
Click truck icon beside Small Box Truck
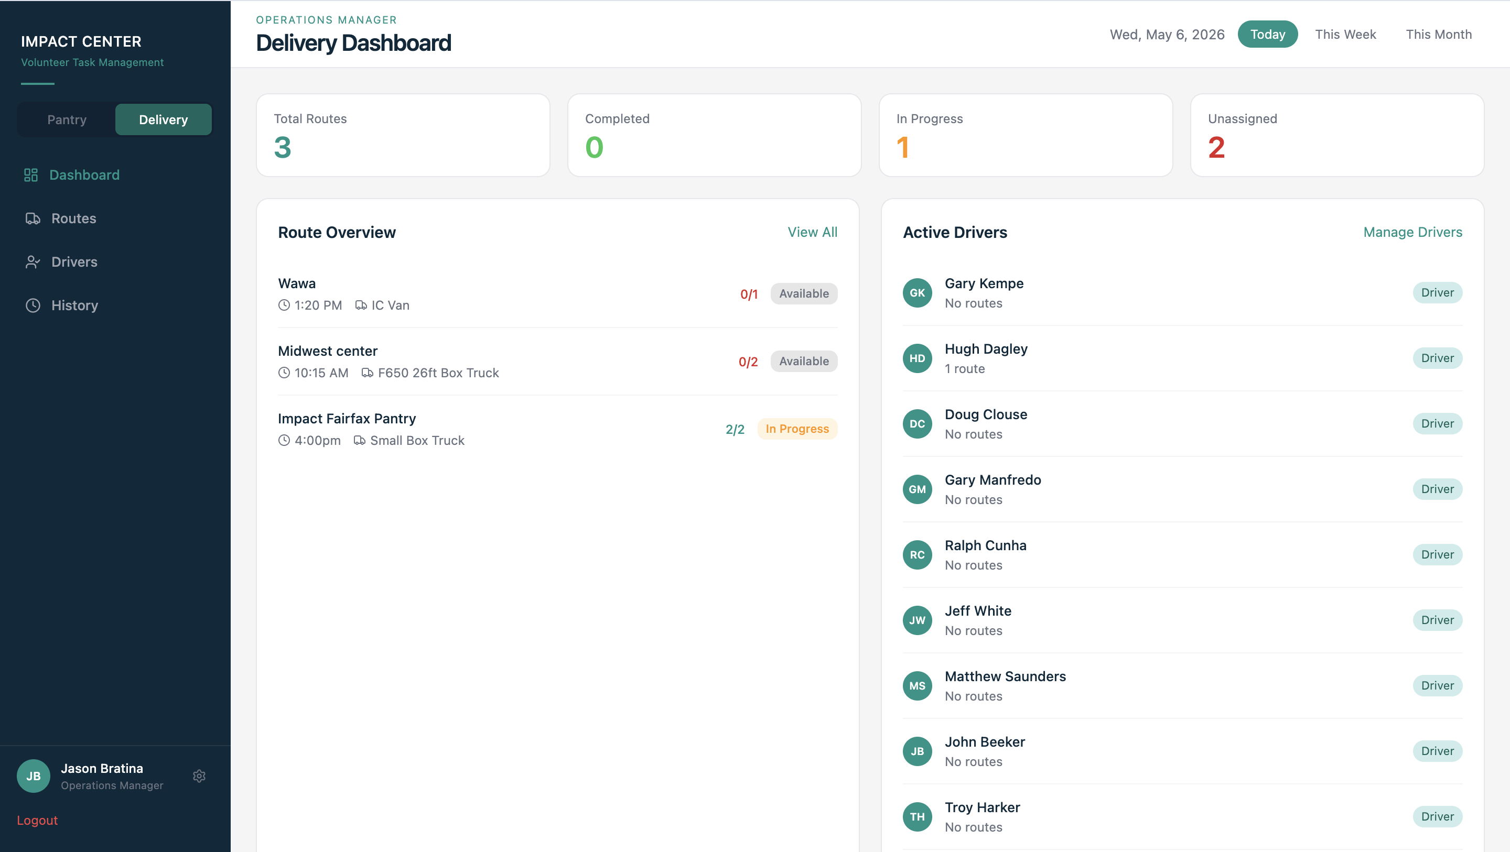[x=360, y=440]
